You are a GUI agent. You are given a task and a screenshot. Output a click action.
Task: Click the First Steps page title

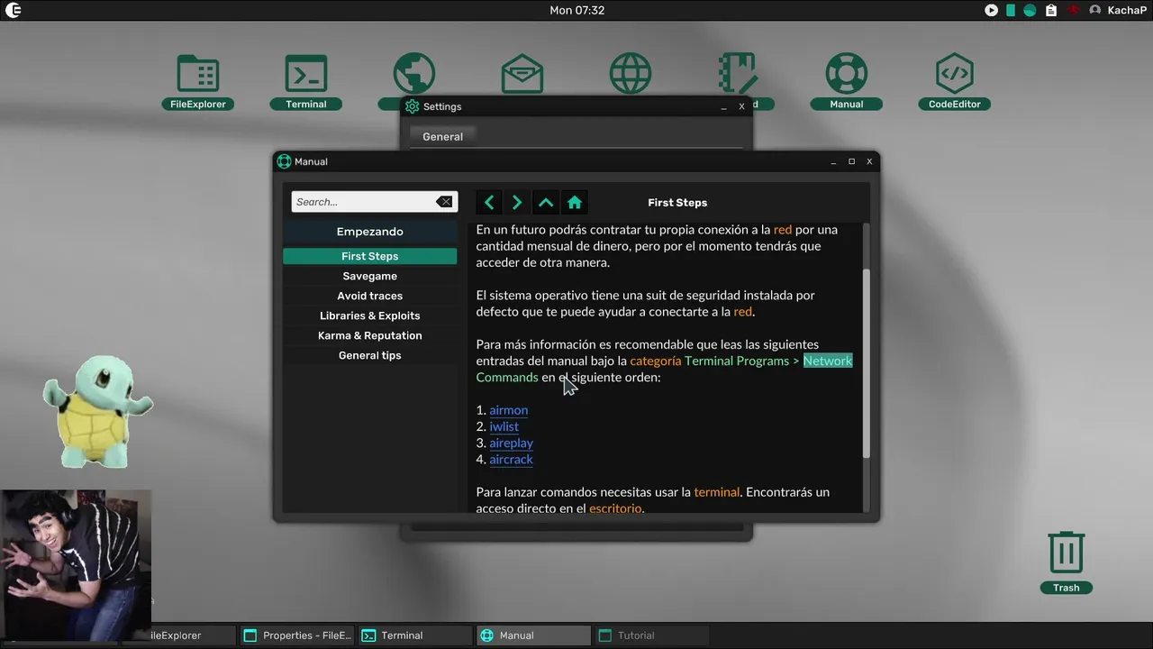(677, 203)
